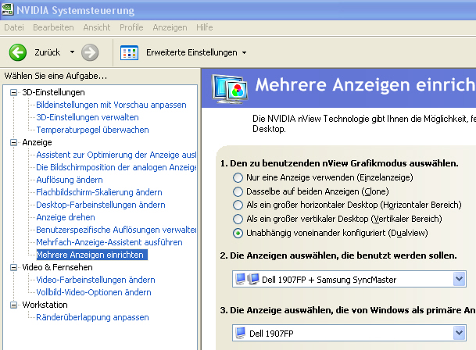This screenshot has width=476, height=350.
Task: Collapse the 3D-Einstellungen tree node
Action: [13, 92]
